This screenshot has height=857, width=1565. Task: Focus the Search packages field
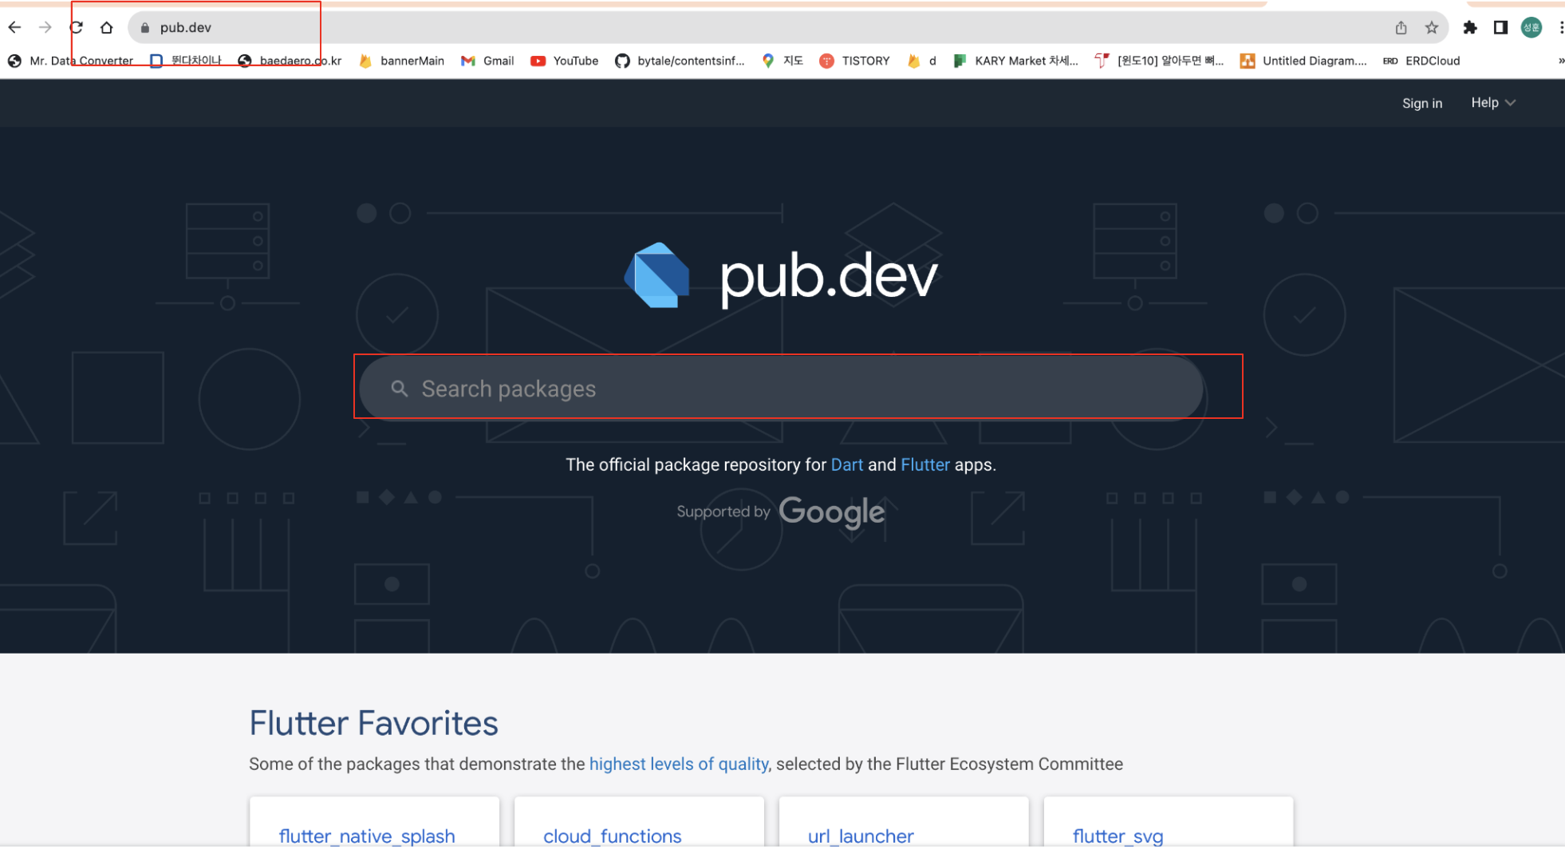tap(782, 388)
